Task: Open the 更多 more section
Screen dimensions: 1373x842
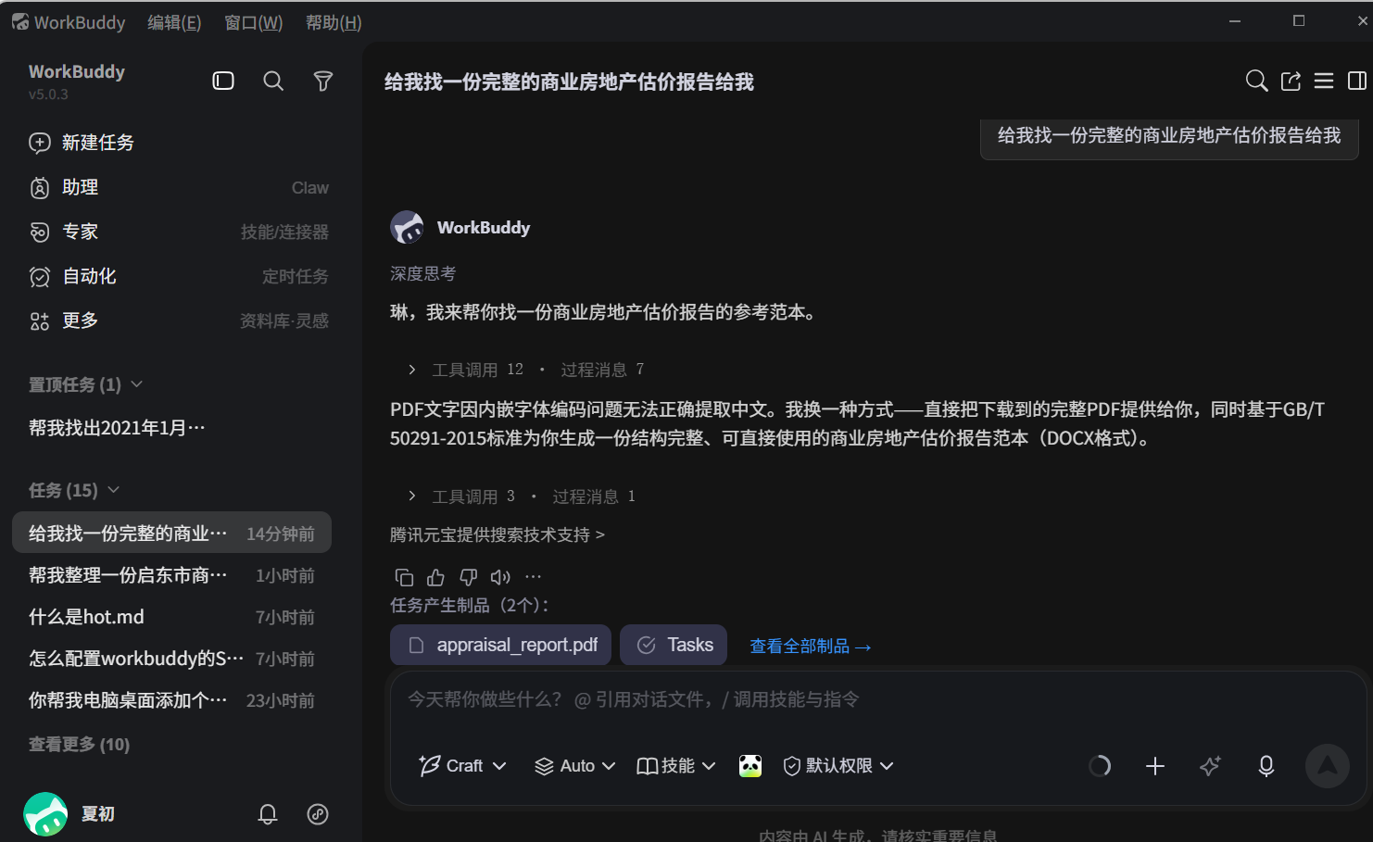Action: coord(179,320)
